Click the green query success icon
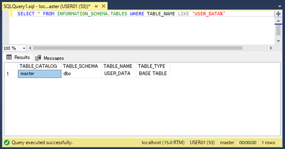Image resolution: width=285 pixels, height=149 pixels. pyautogui.click(x=7, y=143)
